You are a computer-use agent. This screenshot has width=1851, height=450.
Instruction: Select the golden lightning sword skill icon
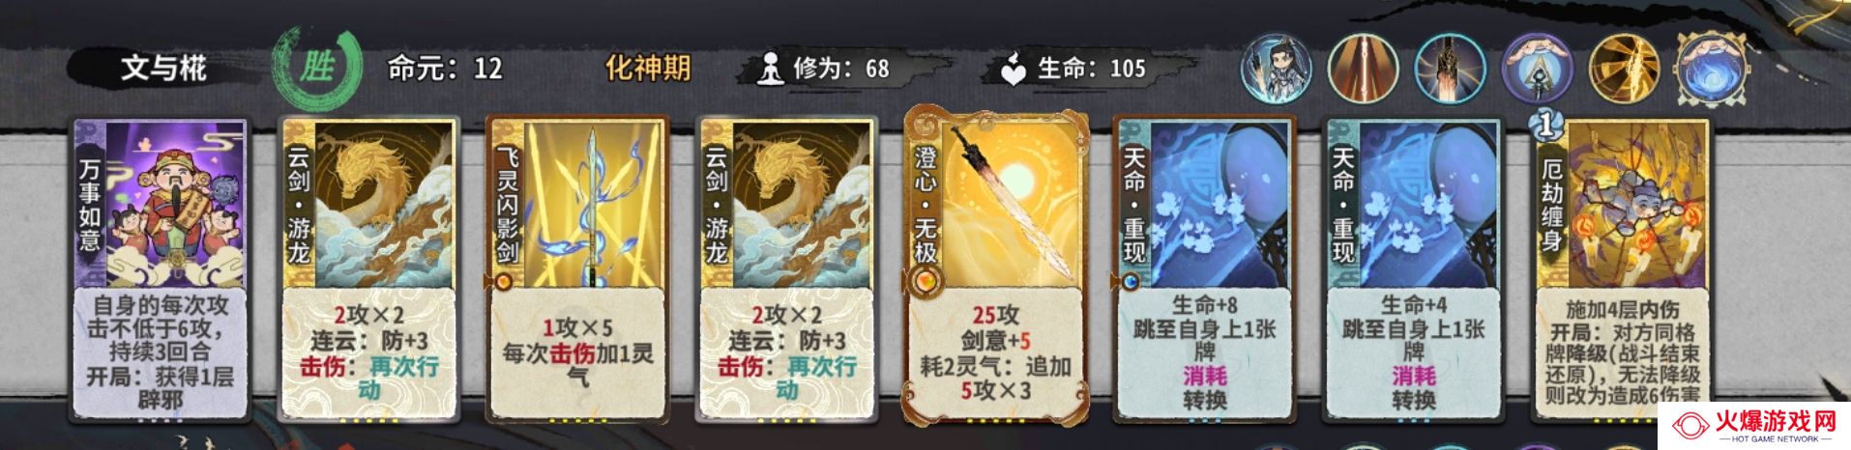click(x=1624, y=68)
